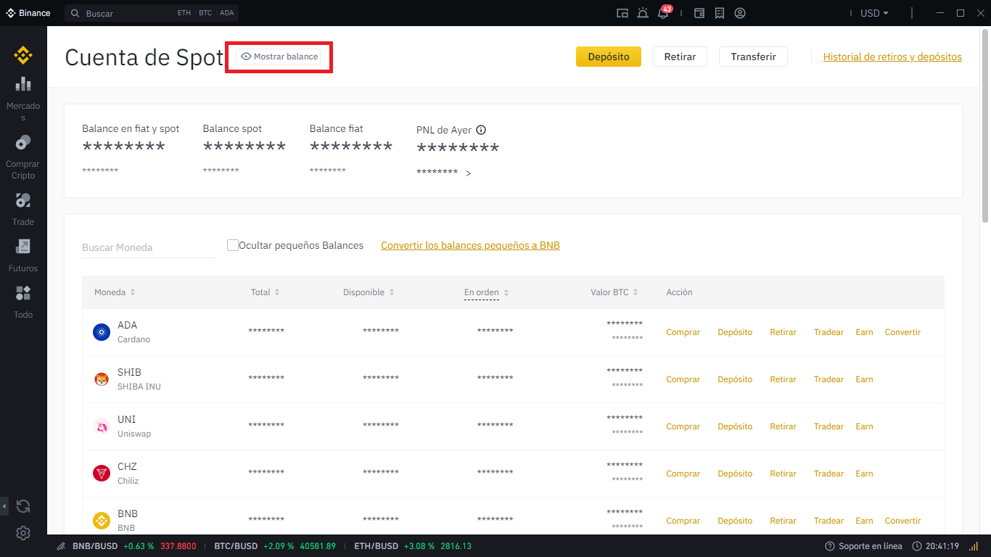The height and width of the screenshot is (557, 991).
Task: Click the refresh icon in sidebar
Action: [23, 506]
